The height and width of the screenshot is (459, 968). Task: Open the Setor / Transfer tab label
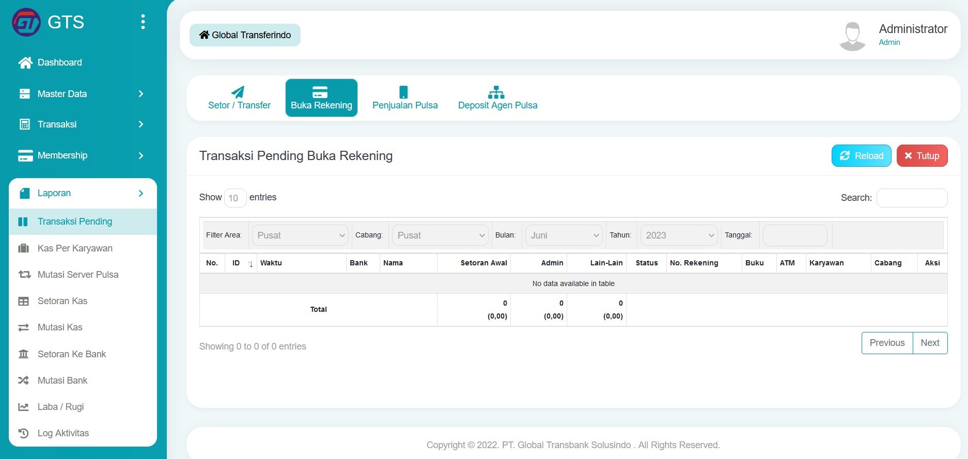click(x=239, y=105)
